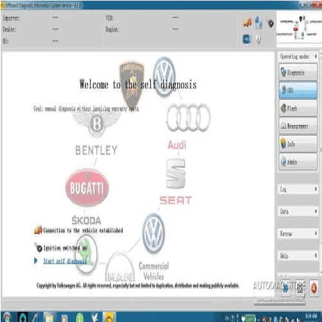Click the green battery tray icon

(x=251, y=317)
